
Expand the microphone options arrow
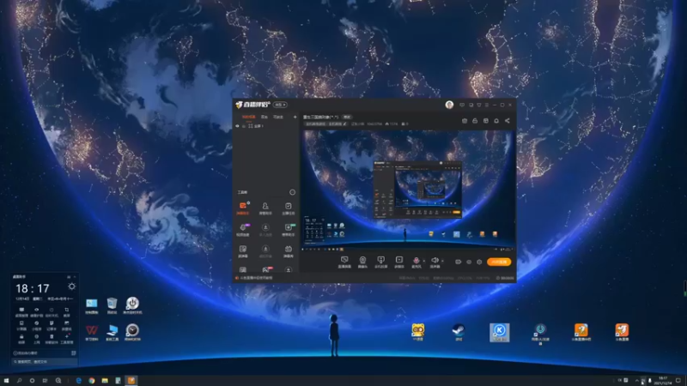click(x=423, y=261)
